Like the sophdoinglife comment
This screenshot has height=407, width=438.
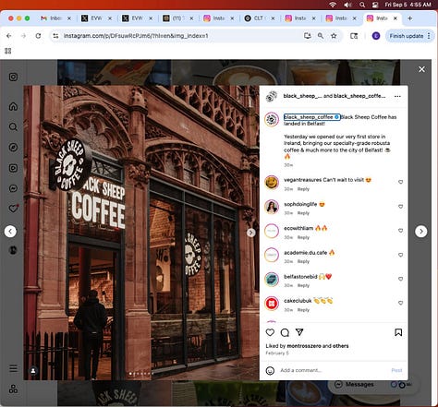(400, 207)
